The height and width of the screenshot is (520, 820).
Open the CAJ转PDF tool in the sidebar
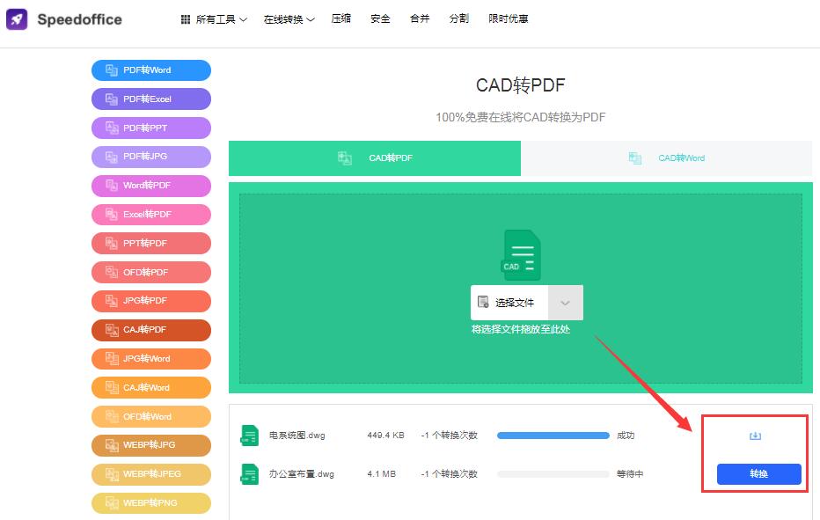[x=151, y=330]
